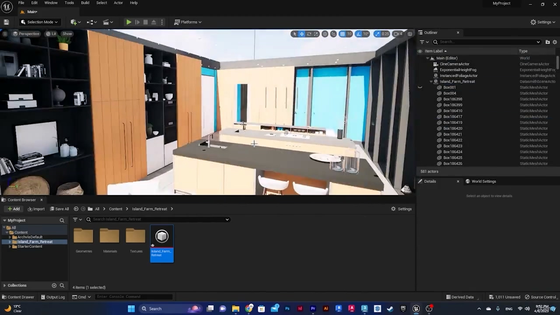Toggle scale snapping in viewport
Viewport: 560px width, 315px height.
point(377,34)
